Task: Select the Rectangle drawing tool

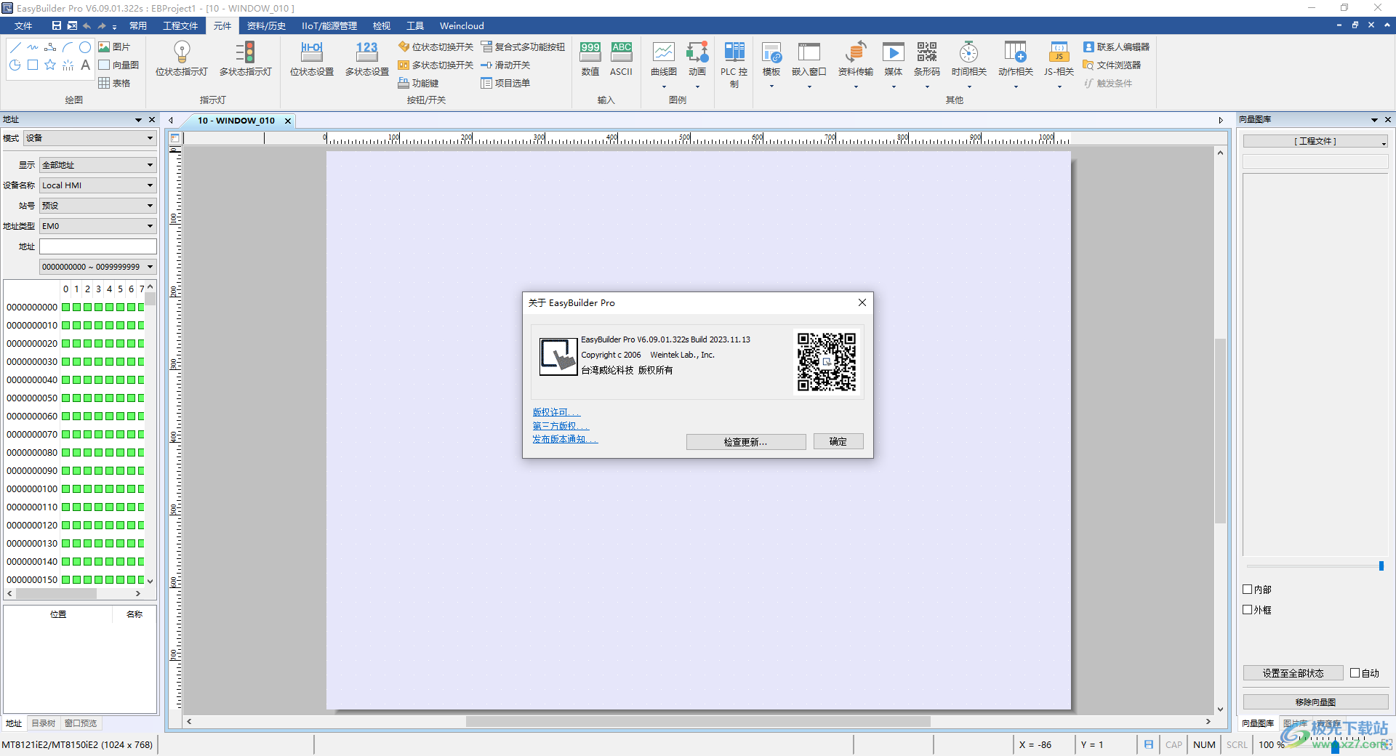Action: [x=33, y=65]
